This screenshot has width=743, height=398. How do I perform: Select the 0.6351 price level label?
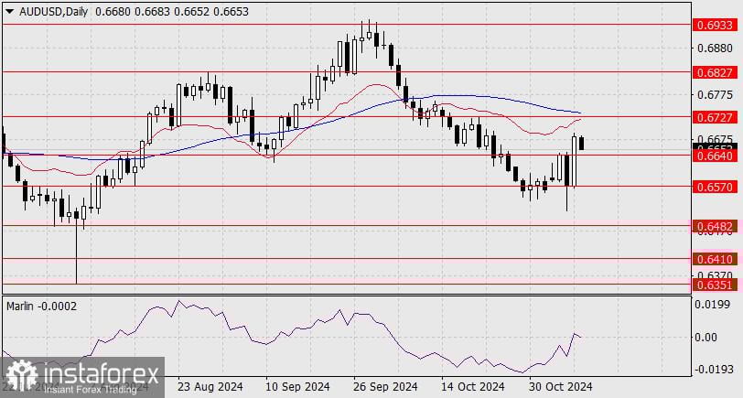(715, 285)
